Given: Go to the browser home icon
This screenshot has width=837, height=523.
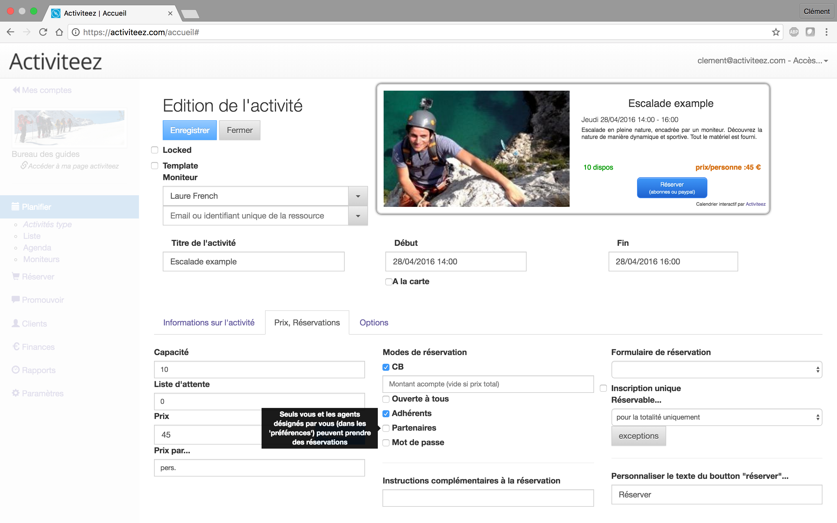Looking at the screenshot, I should (59, 32).
